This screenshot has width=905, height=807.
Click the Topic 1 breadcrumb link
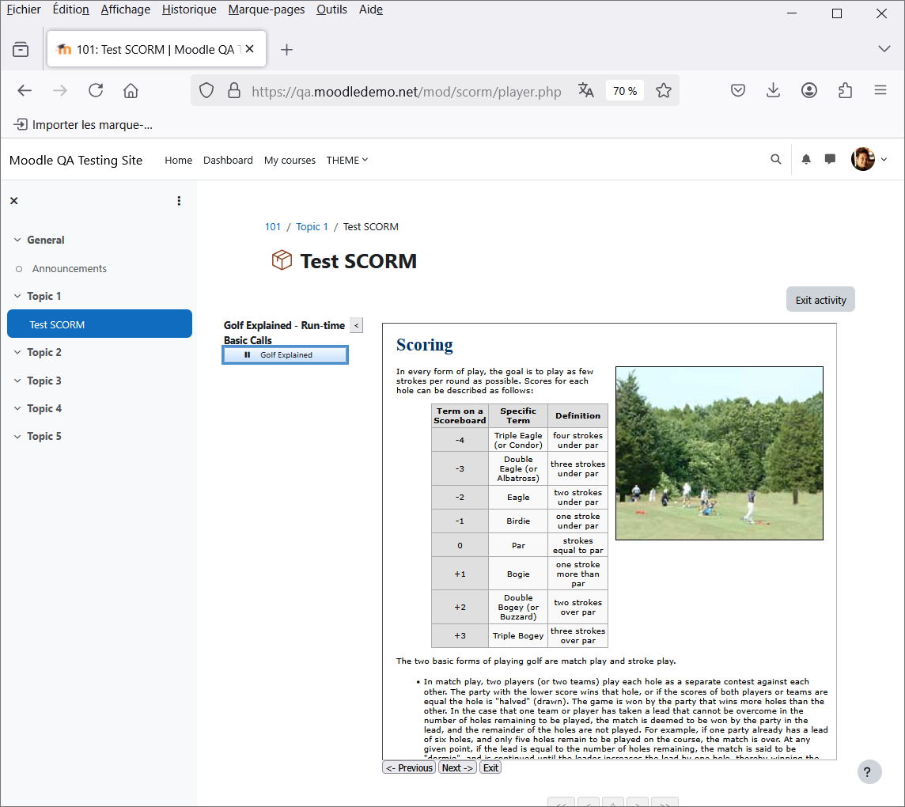click(312, 227)
